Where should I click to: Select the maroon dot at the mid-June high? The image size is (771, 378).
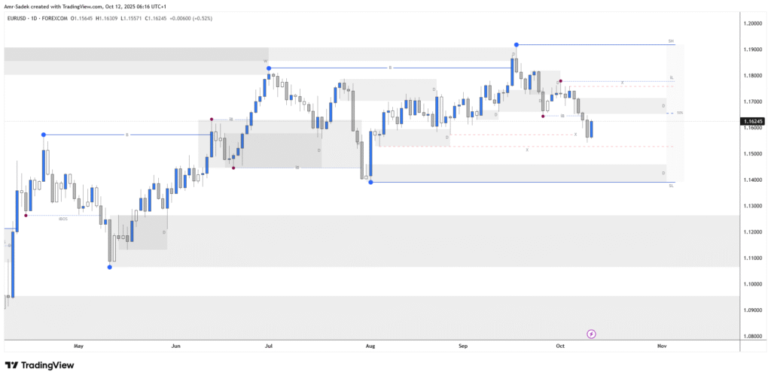coord(212,119)
